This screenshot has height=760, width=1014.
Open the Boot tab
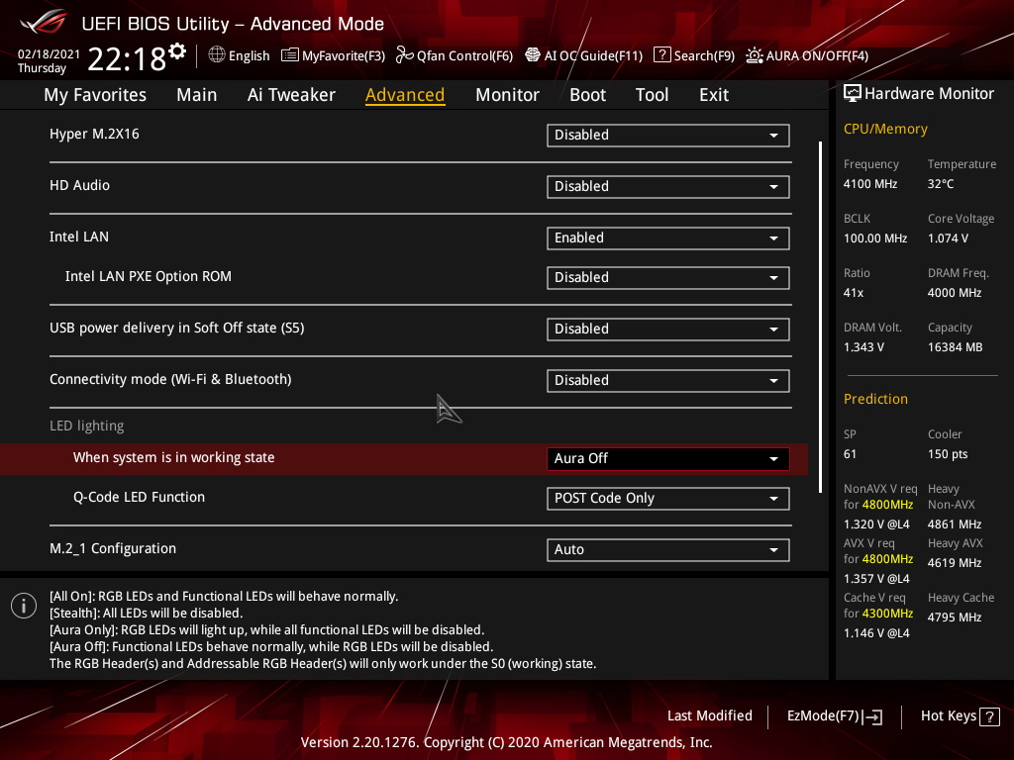tap(587, 95)
